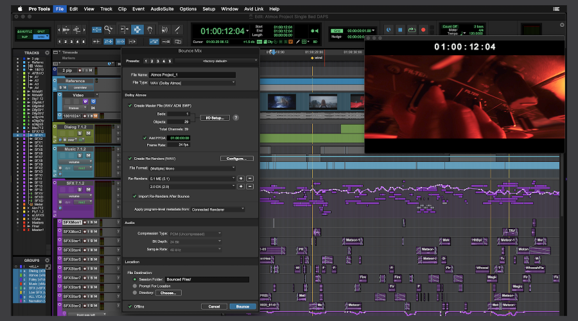The height and width of the screenshot is (321, 578).
Task: Click the Configure... button
Action: pyautogui.click(x=236, y=159)
